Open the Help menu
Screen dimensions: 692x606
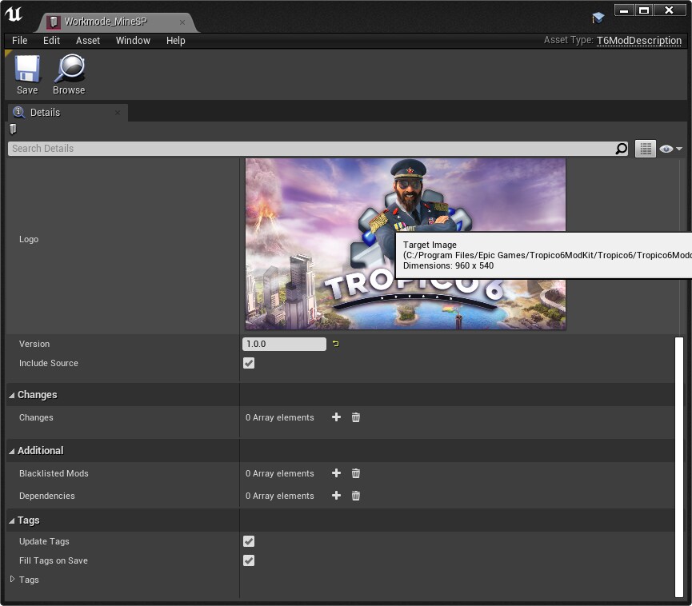tap(176, 41)
